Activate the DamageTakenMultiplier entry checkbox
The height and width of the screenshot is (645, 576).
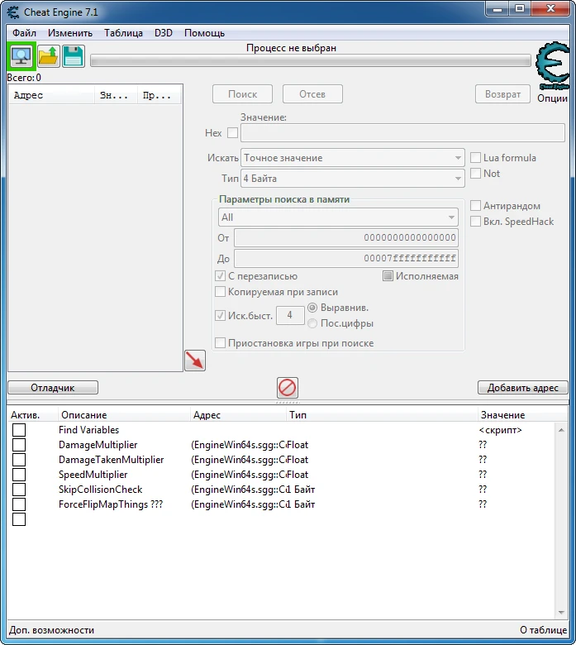pyautogui.click(x=19, y=460)
